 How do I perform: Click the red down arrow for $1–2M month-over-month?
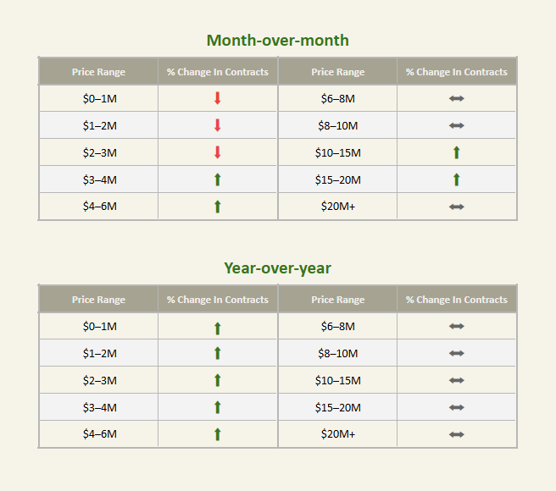(x=217, y=125)
